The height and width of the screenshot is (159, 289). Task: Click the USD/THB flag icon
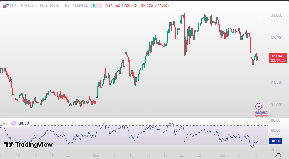click(x=5, y=6)
